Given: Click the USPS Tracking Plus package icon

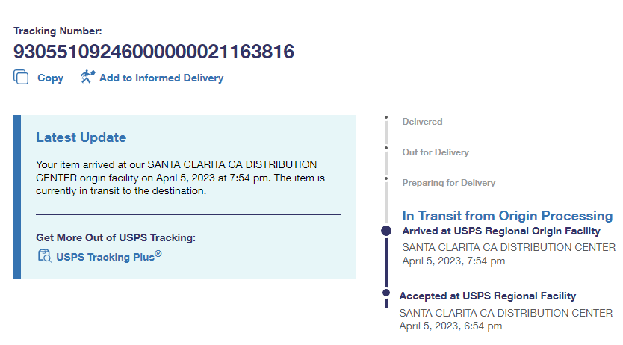Looking at the screenshot, I should tap(44, 256).
